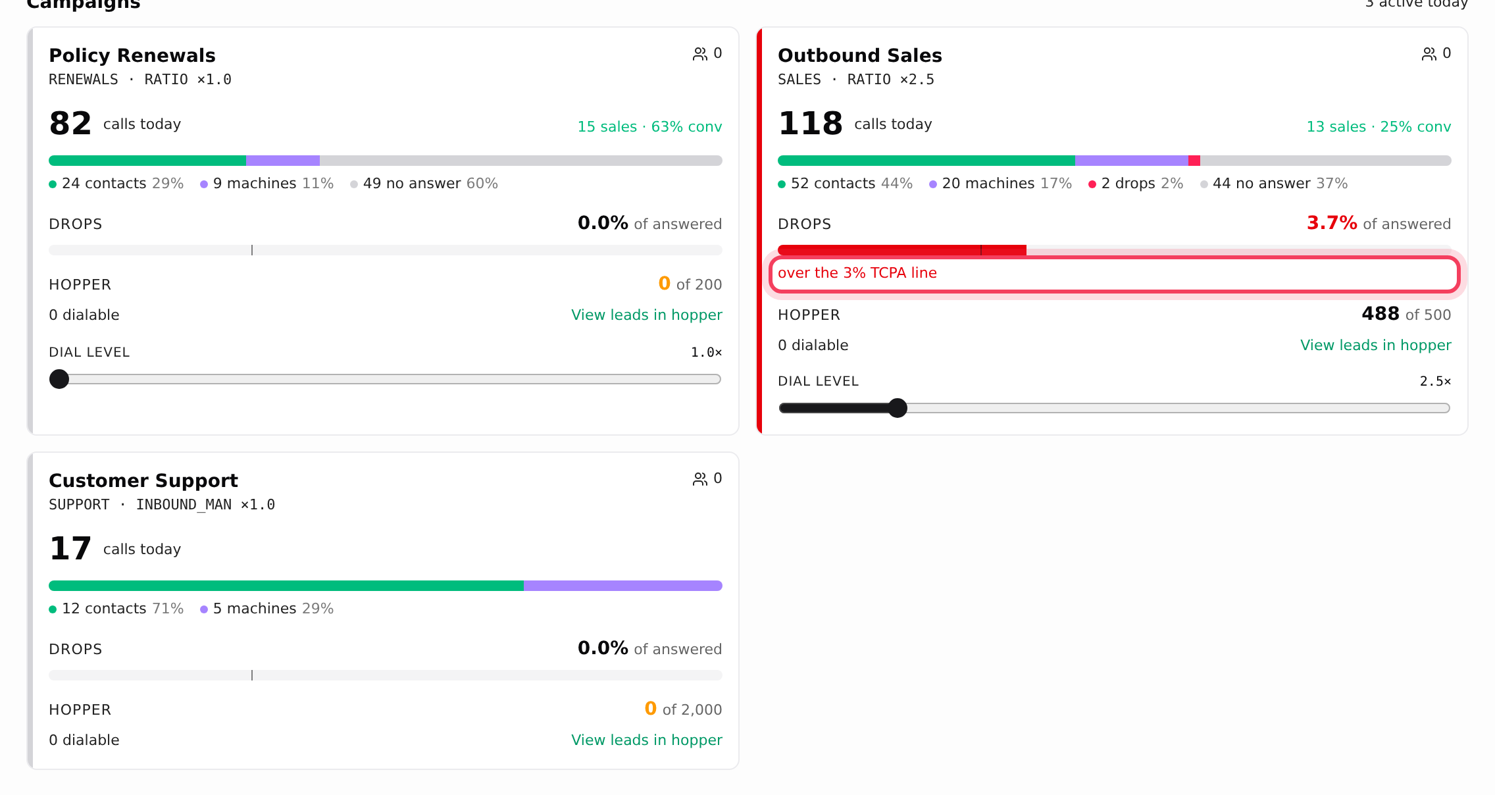Click the '12 contacts 71%' legend entry

[116, 609]
